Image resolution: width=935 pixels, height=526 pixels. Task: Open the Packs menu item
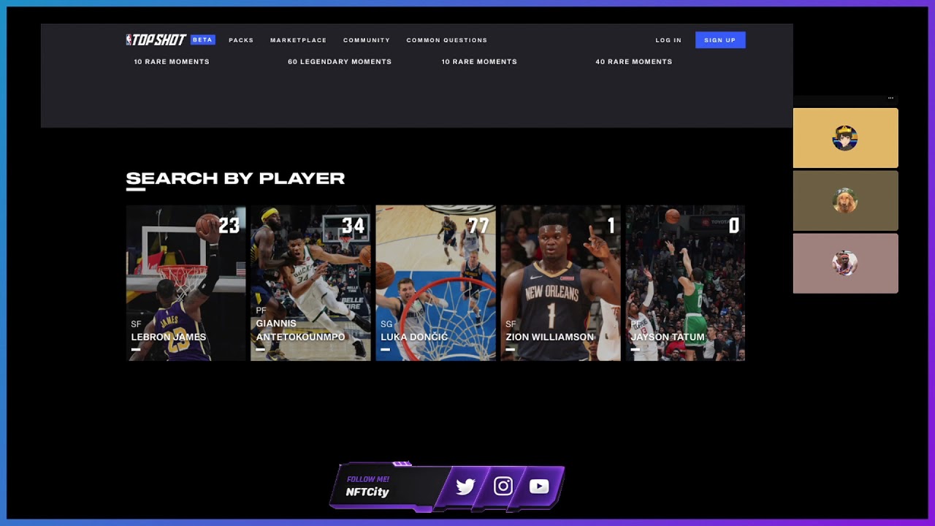click(241, 40)
